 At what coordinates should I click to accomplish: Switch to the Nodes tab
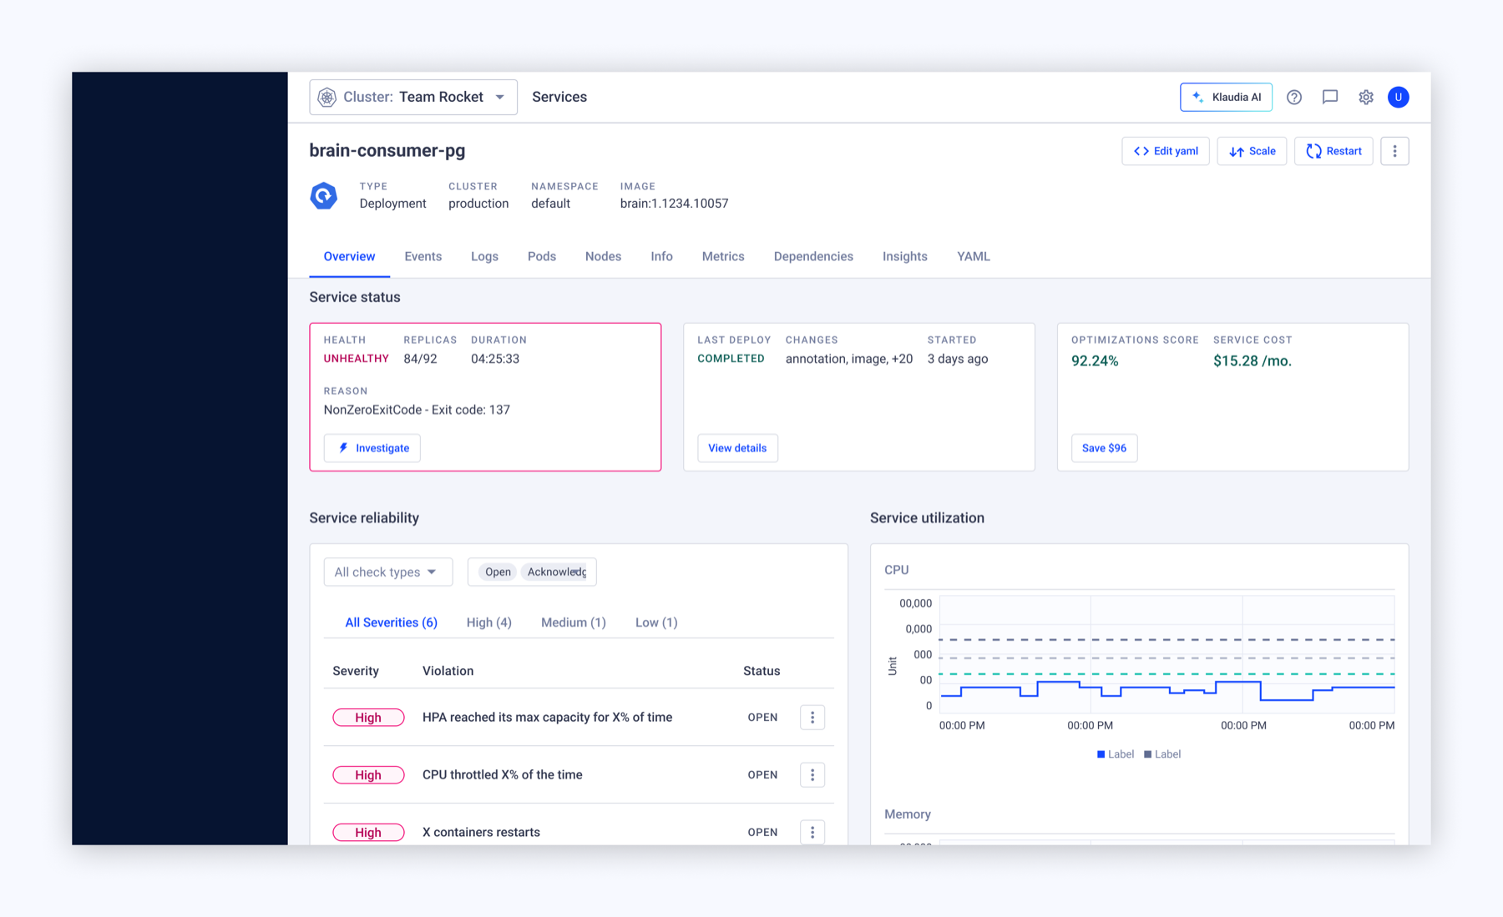[x=603, y=256]
